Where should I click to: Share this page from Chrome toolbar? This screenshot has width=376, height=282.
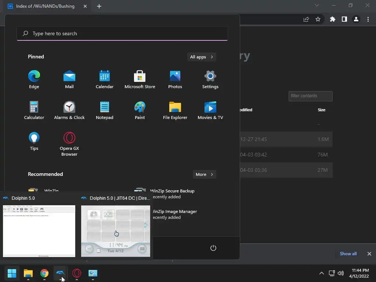[306, 19]
